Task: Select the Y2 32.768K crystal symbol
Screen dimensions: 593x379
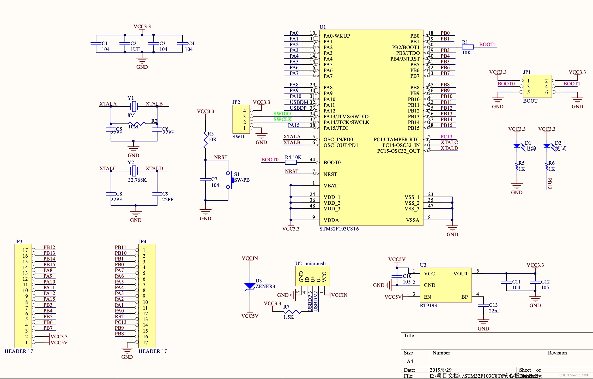Action: 134,171
